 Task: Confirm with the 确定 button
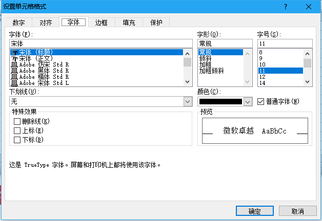(x=255, y=211)
